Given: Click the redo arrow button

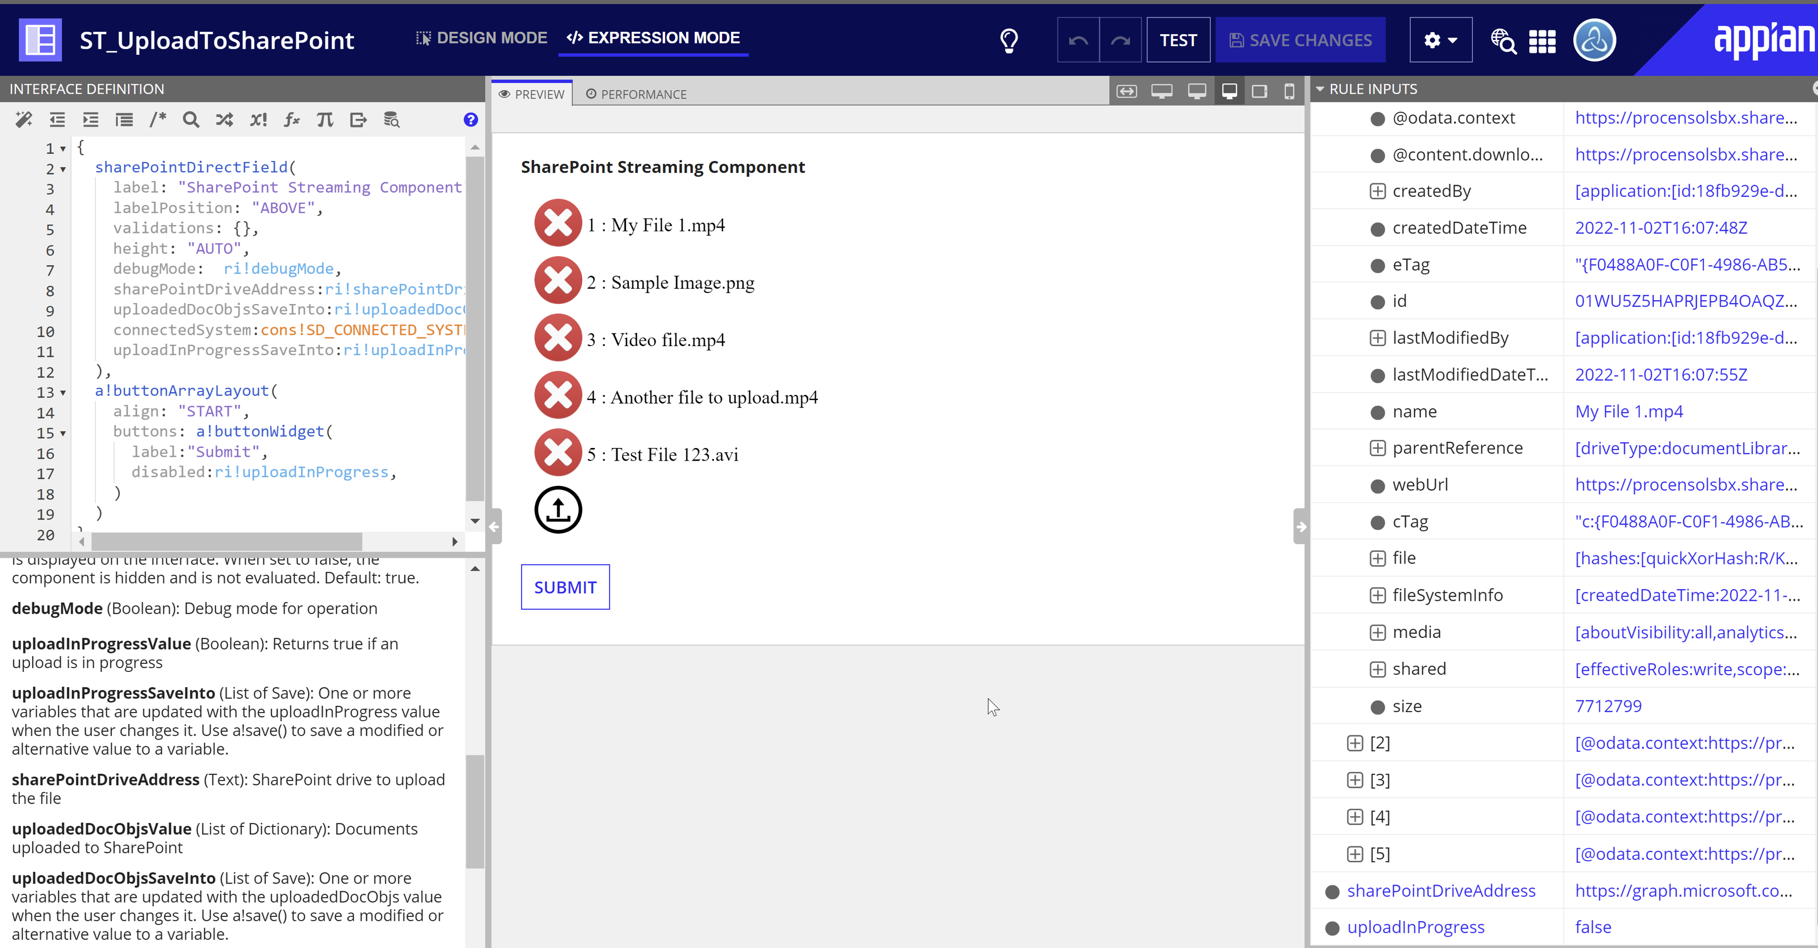Looking at the screenshot, I should pos(1120,40).
